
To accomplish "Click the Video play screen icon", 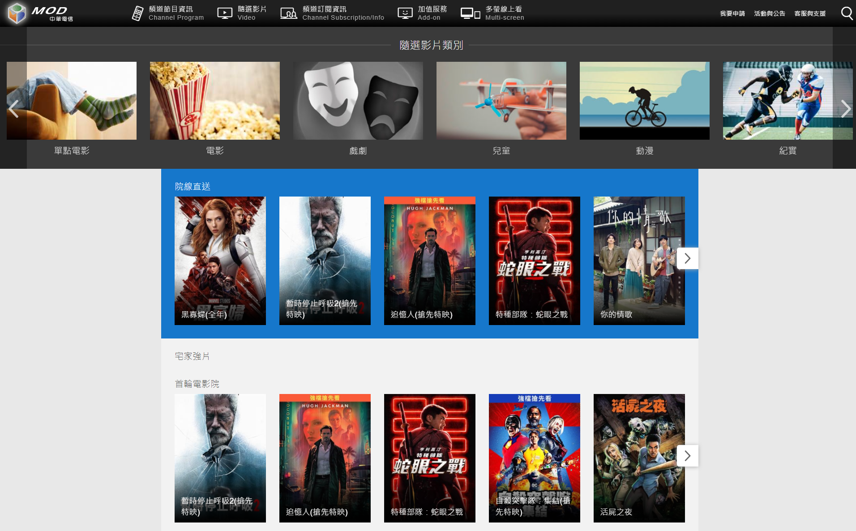I will 225,13.
